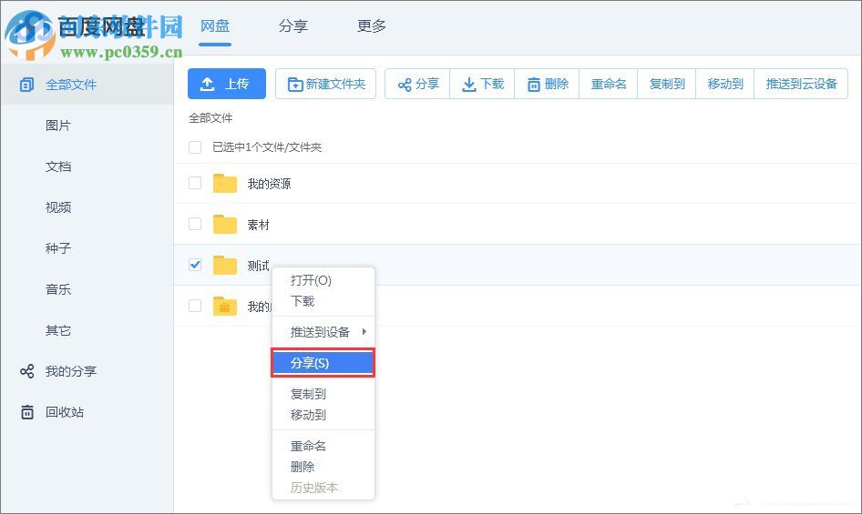Screen dimensions: 862x514
Task: Check the 素材 folder checkbox
Action: coord(195,224)
